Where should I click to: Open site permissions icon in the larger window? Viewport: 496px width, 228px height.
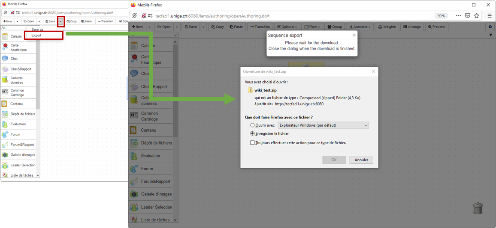coord(150,15)
